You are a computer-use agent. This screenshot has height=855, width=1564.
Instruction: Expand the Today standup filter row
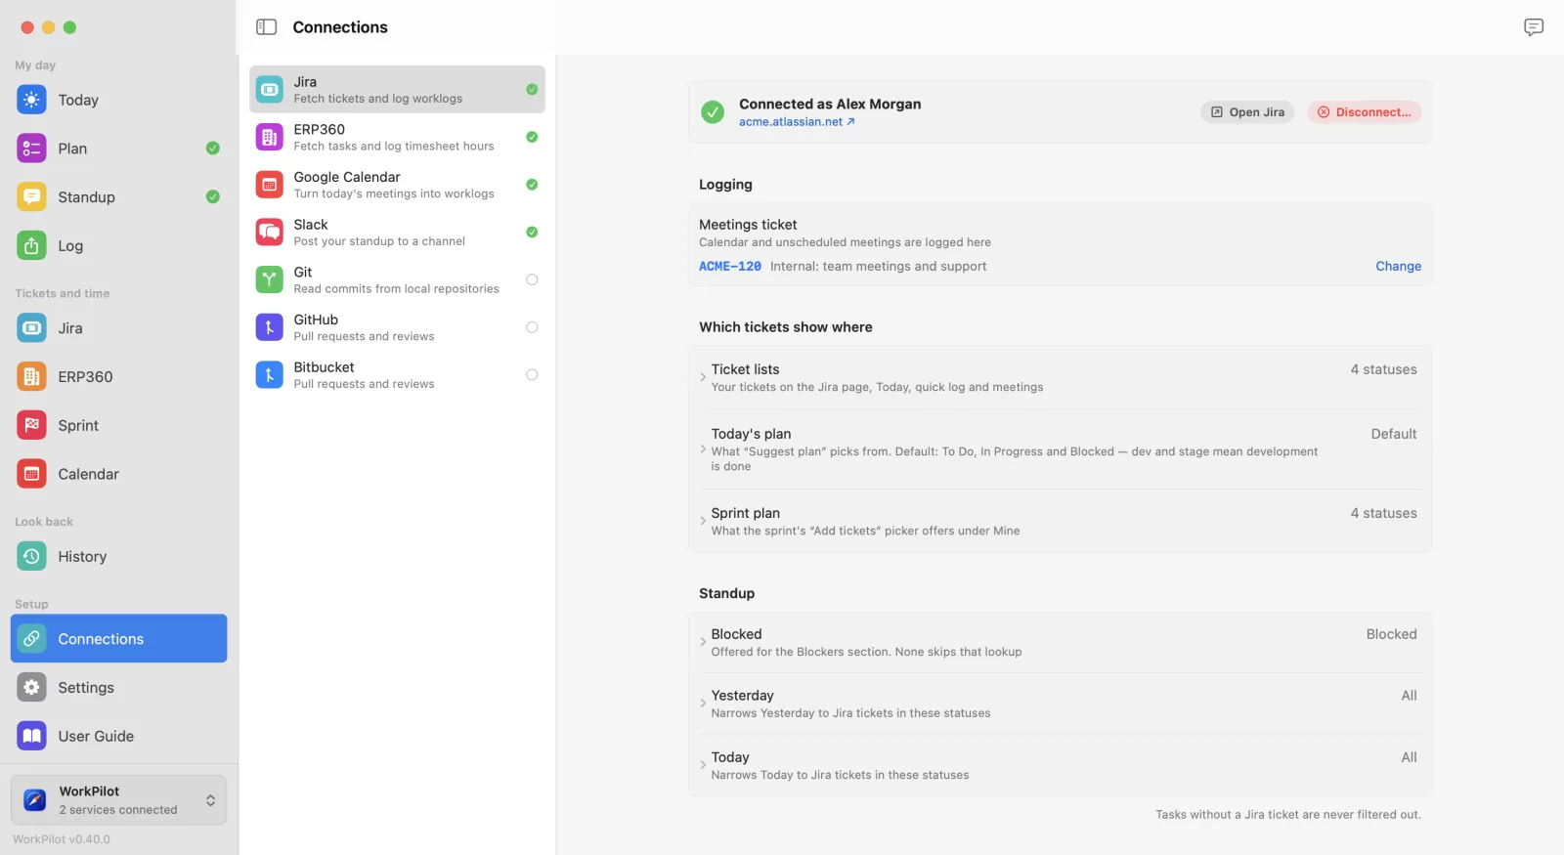pyautogui.click(x=1061, y=765)
